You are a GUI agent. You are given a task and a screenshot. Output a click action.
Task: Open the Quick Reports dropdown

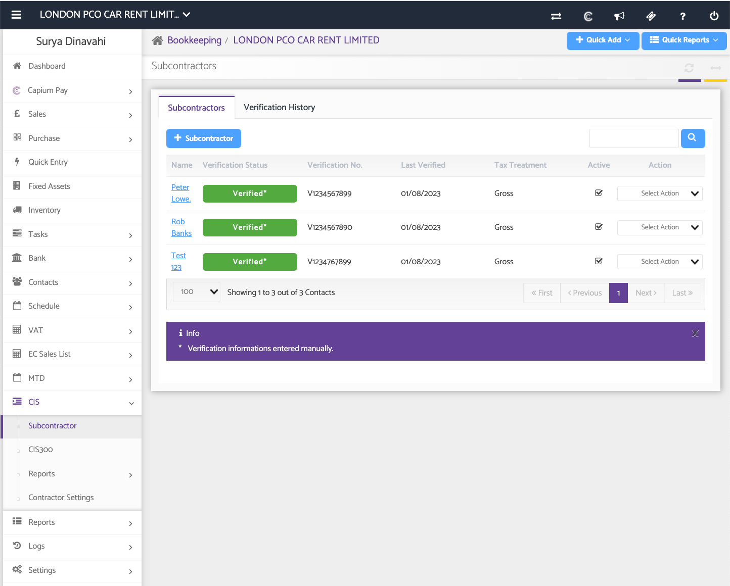(x=684, y=40)
